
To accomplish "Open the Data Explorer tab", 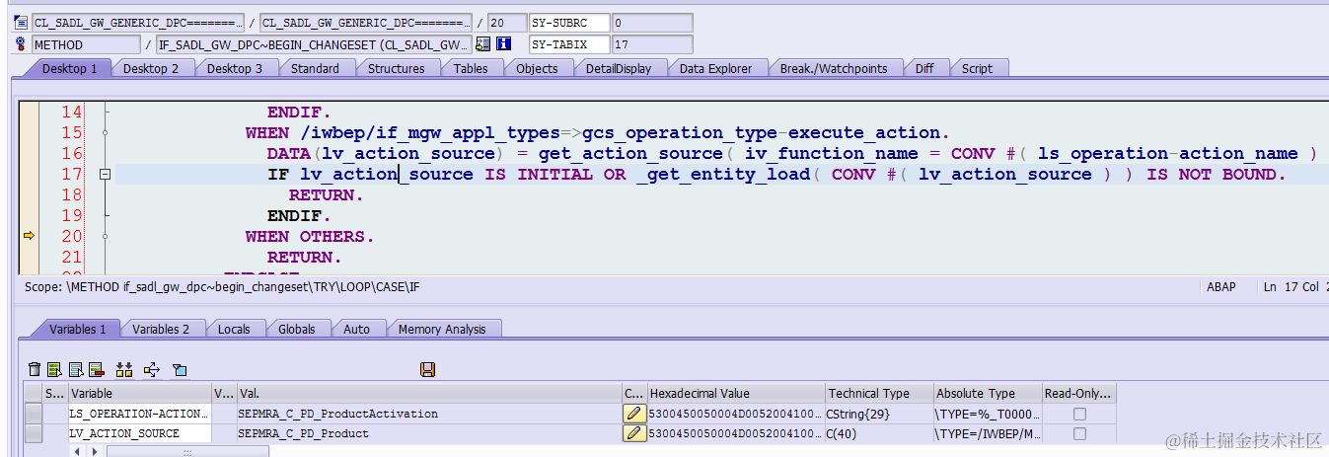I will point(716,68).
